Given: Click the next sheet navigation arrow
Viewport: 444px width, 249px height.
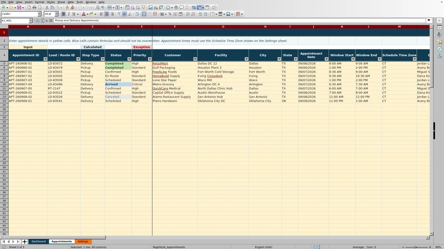Looking at the screenshot, I should pyautogui.click(x=13, y=242).
